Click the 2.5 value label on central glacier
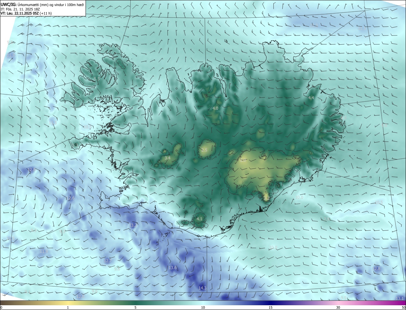Screen dimensions: 406x310 click(x=204, y=150)
